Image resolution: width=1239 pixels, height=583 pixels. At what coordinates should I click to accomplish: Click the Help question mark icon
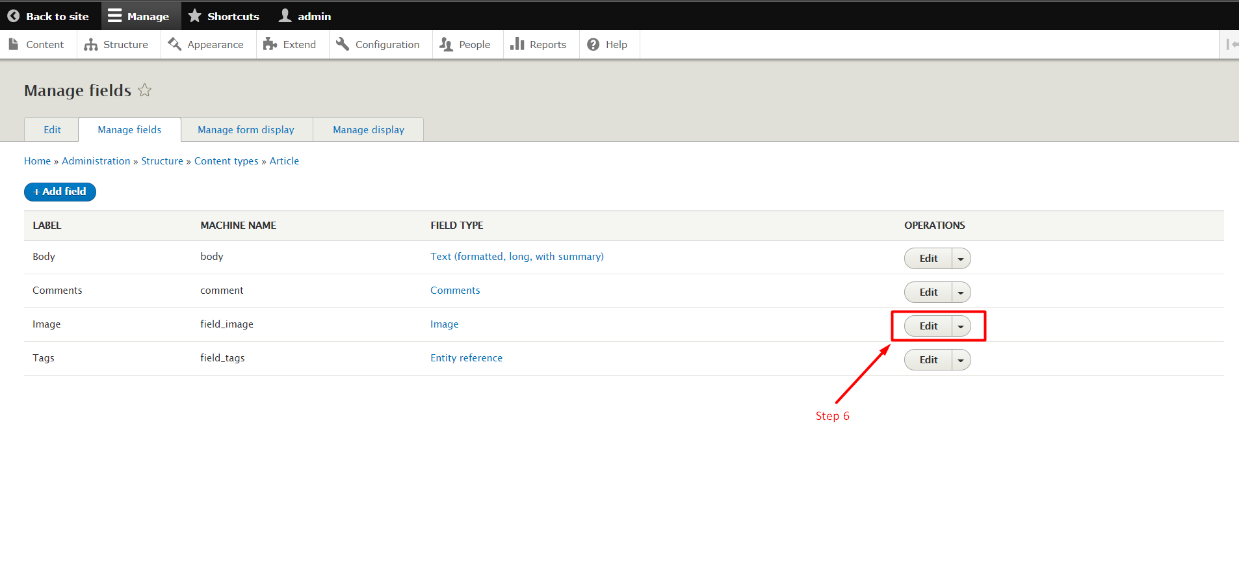593,44
